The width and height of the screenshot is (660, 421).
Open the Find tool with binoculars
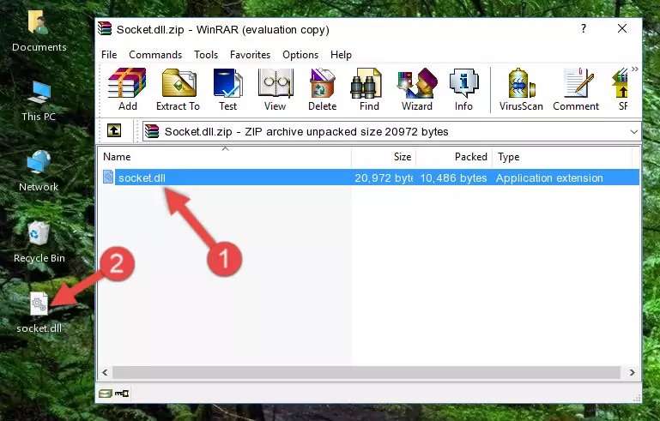coord(369,89)
